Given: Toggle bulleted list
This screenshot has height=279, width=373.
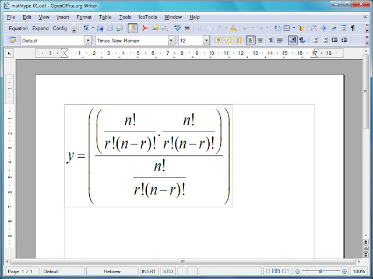Looking at the screenshot, I should (325, 40).
